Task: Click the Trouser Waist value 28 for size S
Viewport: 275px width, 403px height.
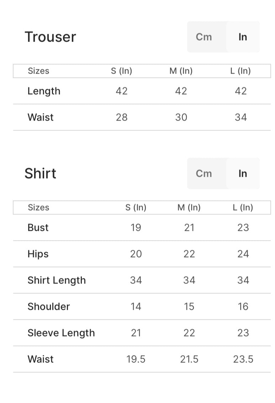Action: 122,117
